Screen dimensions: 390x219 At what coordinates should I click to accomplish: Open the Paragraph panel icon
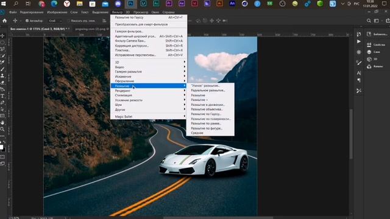pyautogui.click(x=359, y=80)
